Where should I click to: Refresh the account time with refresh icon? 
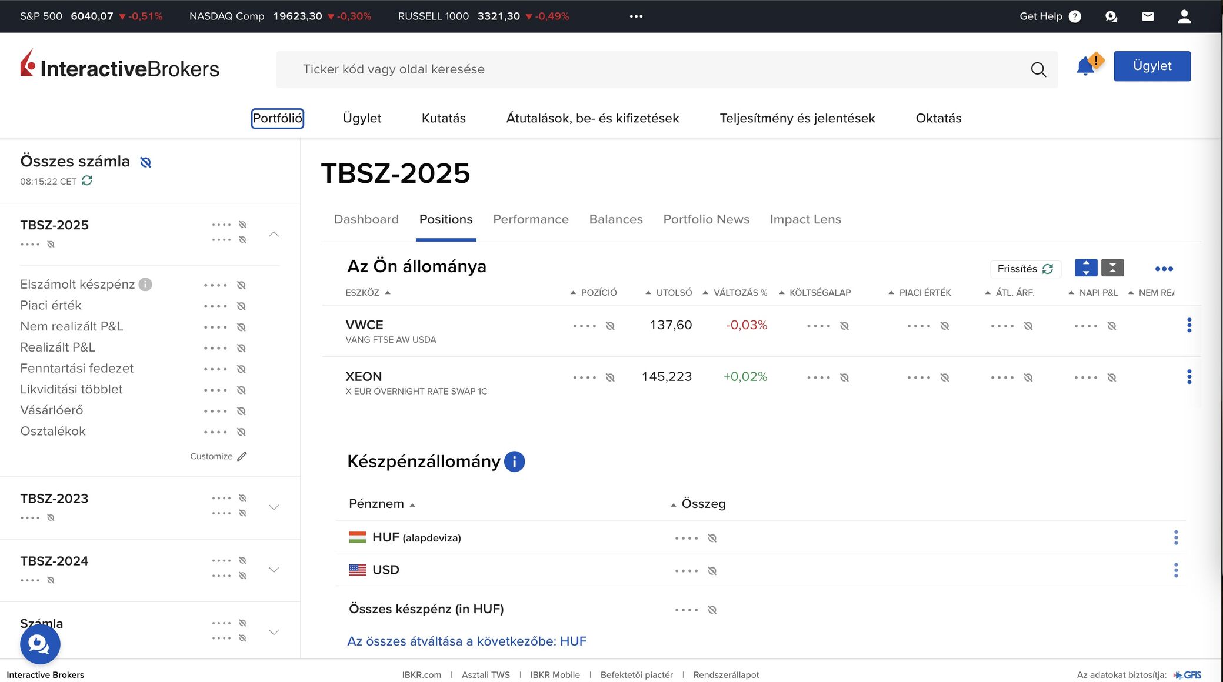(x=87, y=180)
